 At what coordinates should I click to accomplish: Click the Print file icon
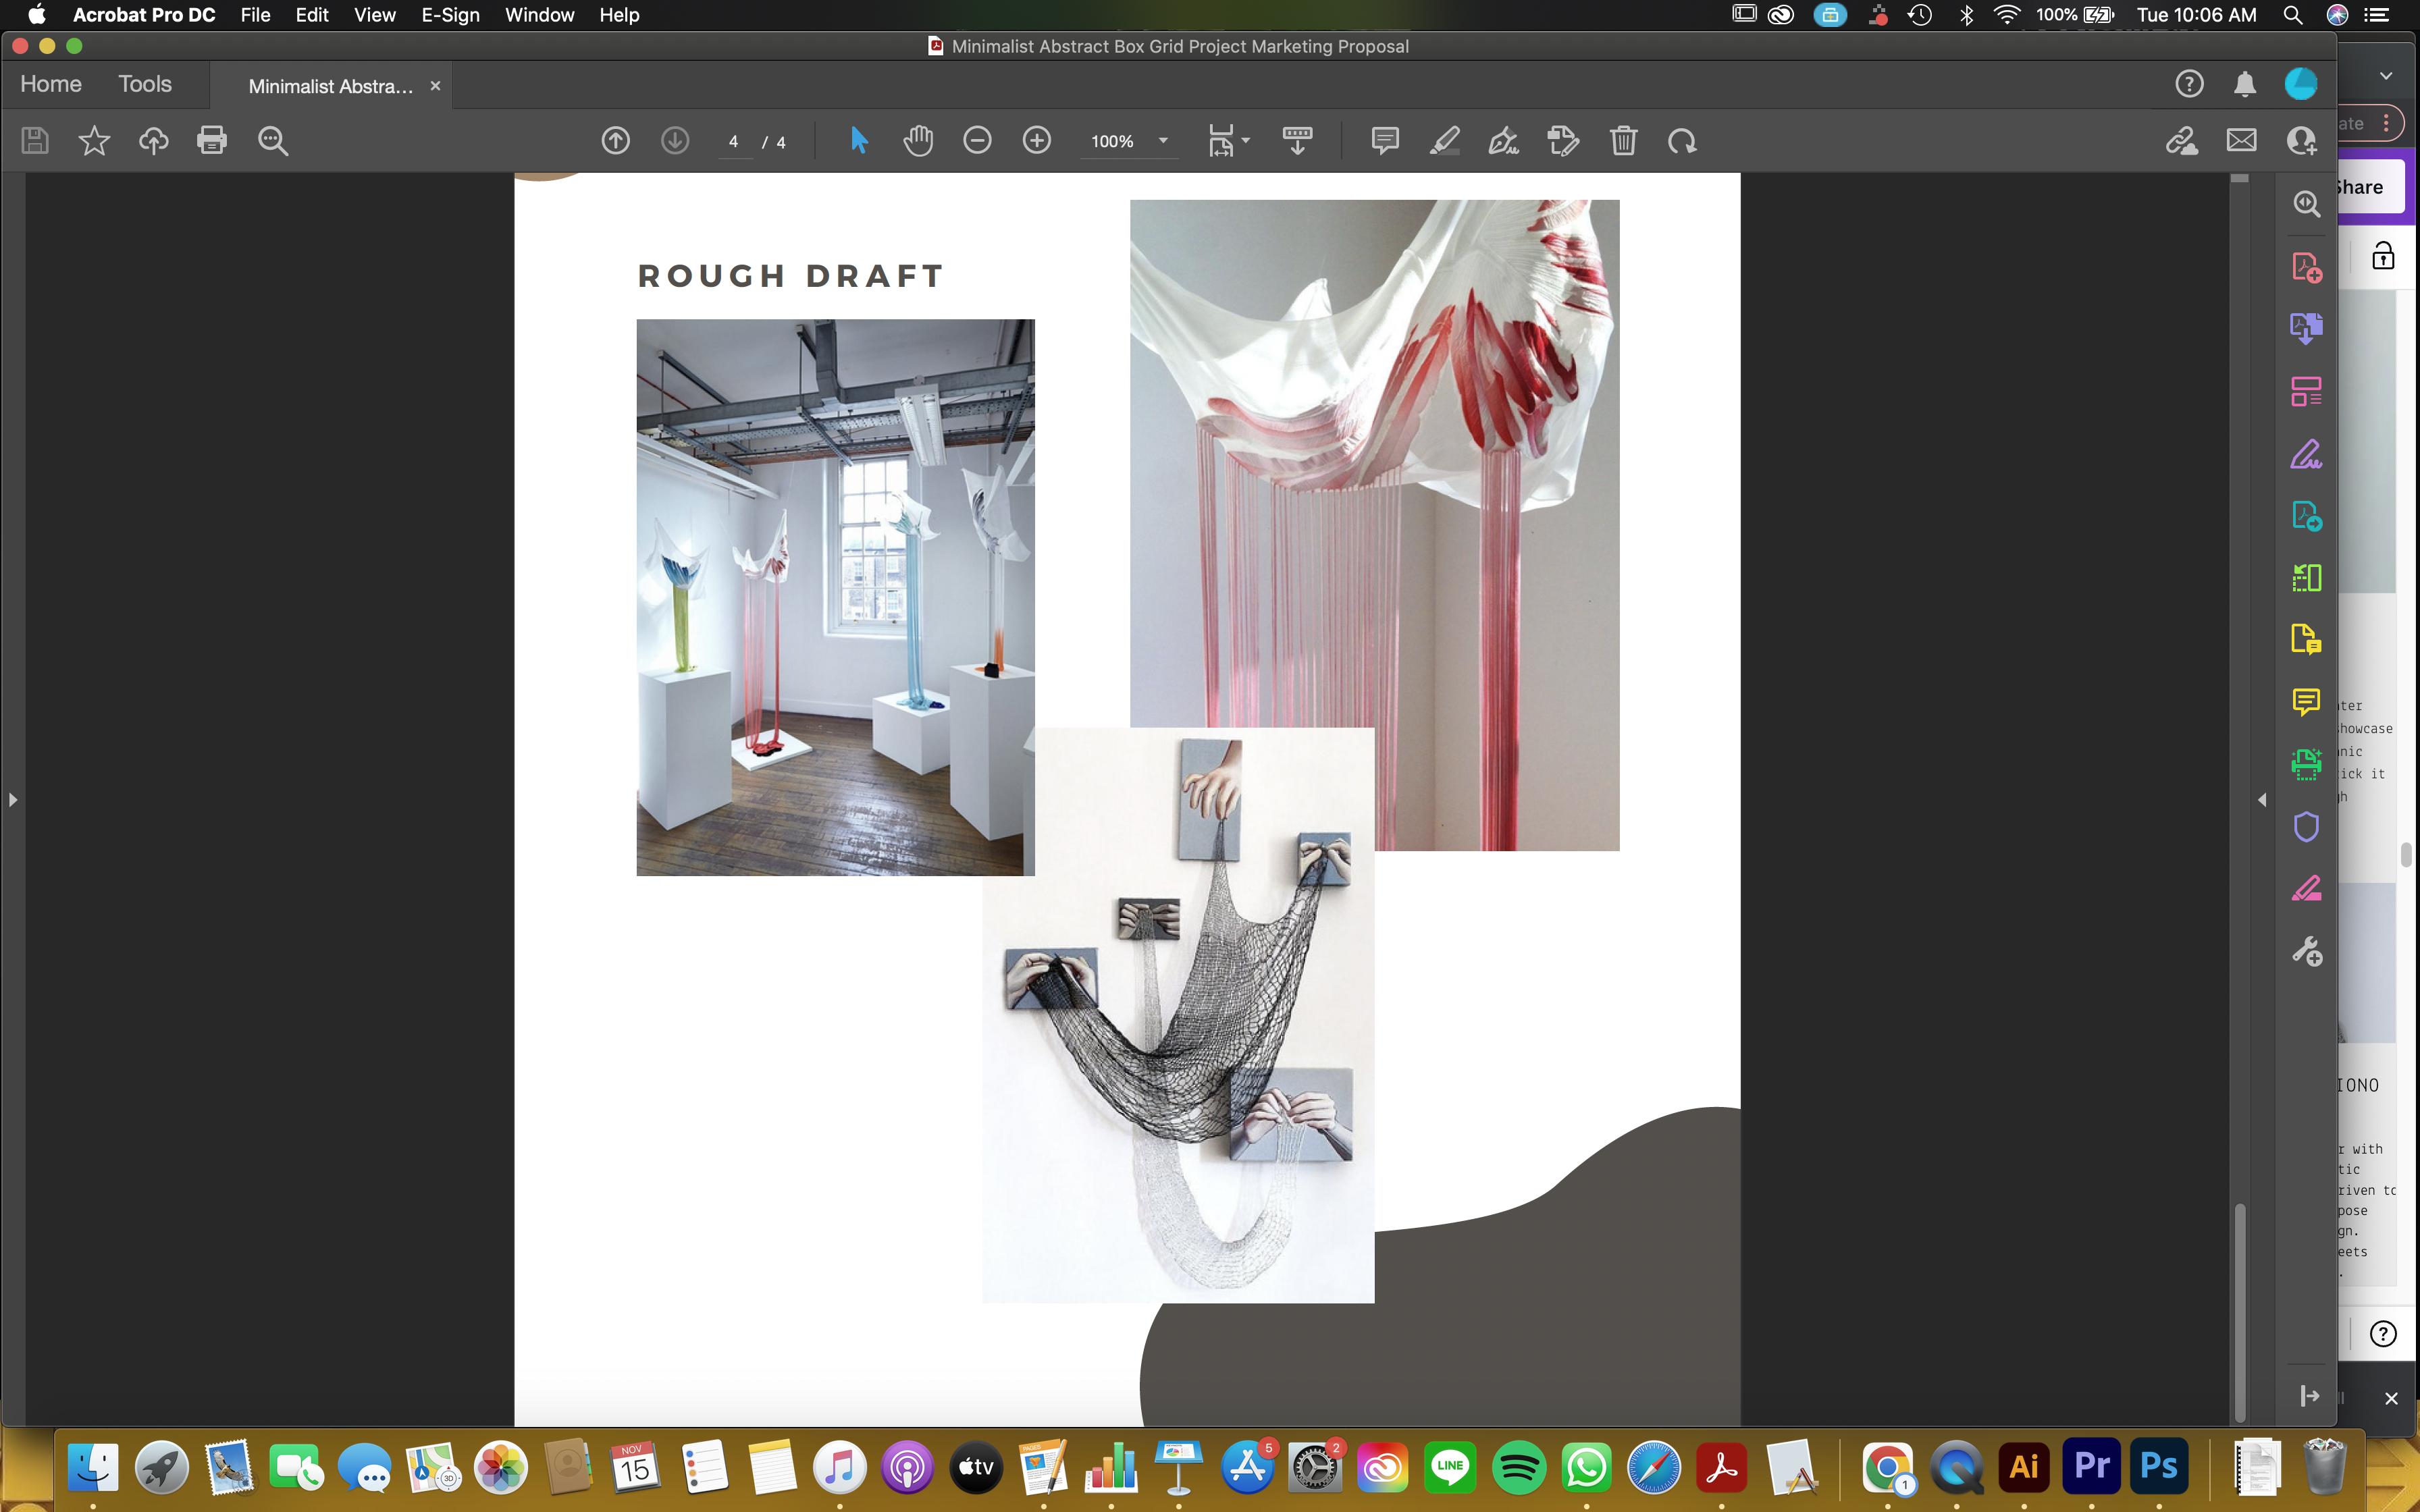[212, 141]
